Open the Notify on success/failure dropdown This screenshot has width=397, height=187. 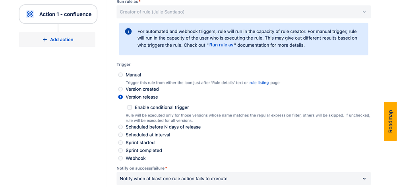[244, 179]
